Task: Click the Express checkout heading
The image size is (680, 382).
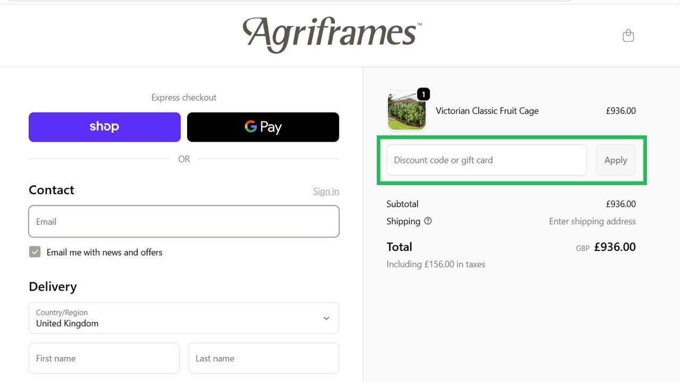Action: [184, 98]
